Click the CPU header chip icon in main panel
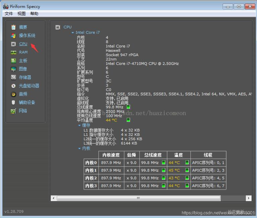This screenshot has width=257, height=218. (x=58, y=27)
